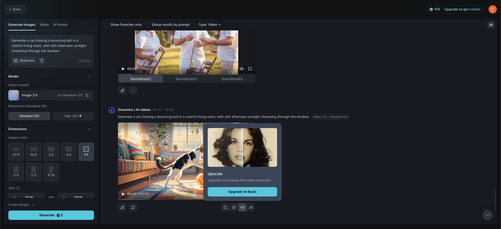This screenshot has width=501, height=229.
Task: Click the 150 credits counter
Action: pyautogui.click(x=435, y=9)
